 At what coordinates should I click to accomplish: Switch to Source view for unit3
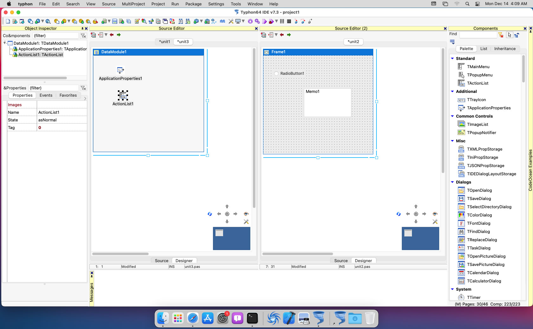pos(162,261)
